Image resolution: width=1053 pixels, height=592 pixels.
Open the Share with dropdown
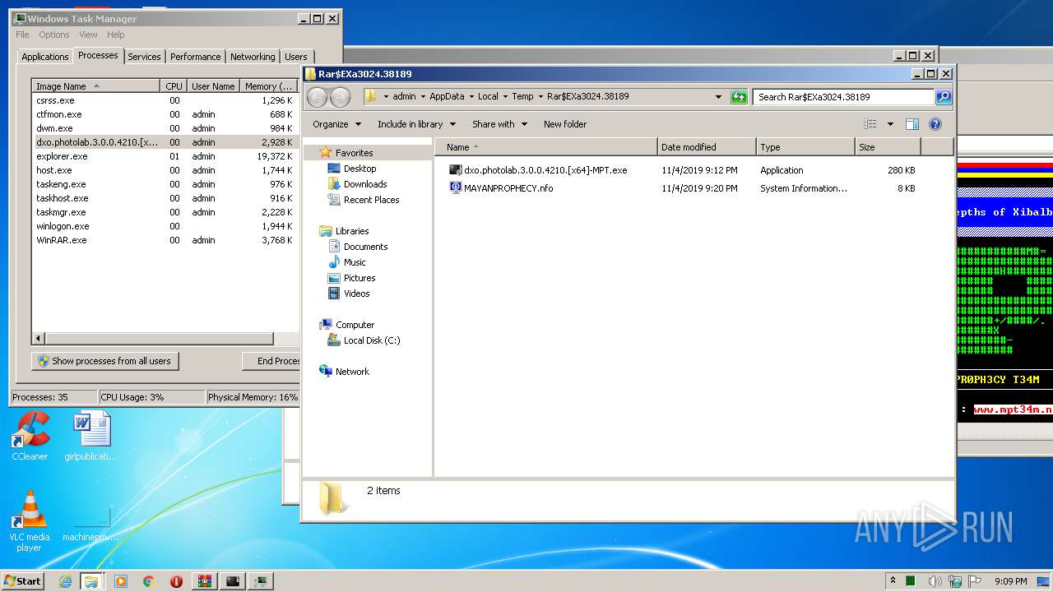pos(499,124)
